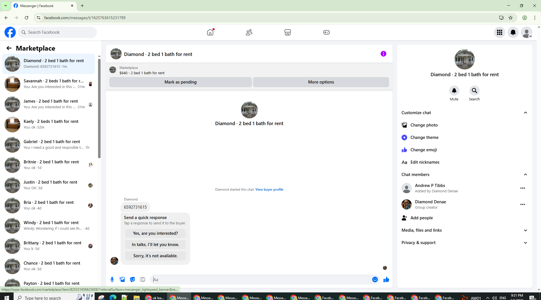
Task: Open the Facebook menu grid icon
Action: tap(500, 32)
